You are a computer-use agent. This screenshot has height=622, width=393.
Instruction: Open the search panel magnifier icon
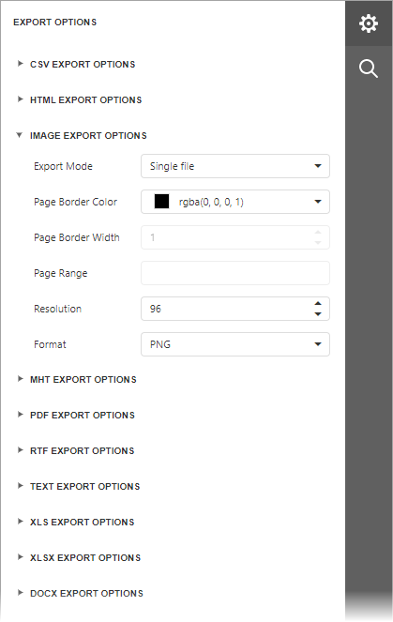[369, 68]
